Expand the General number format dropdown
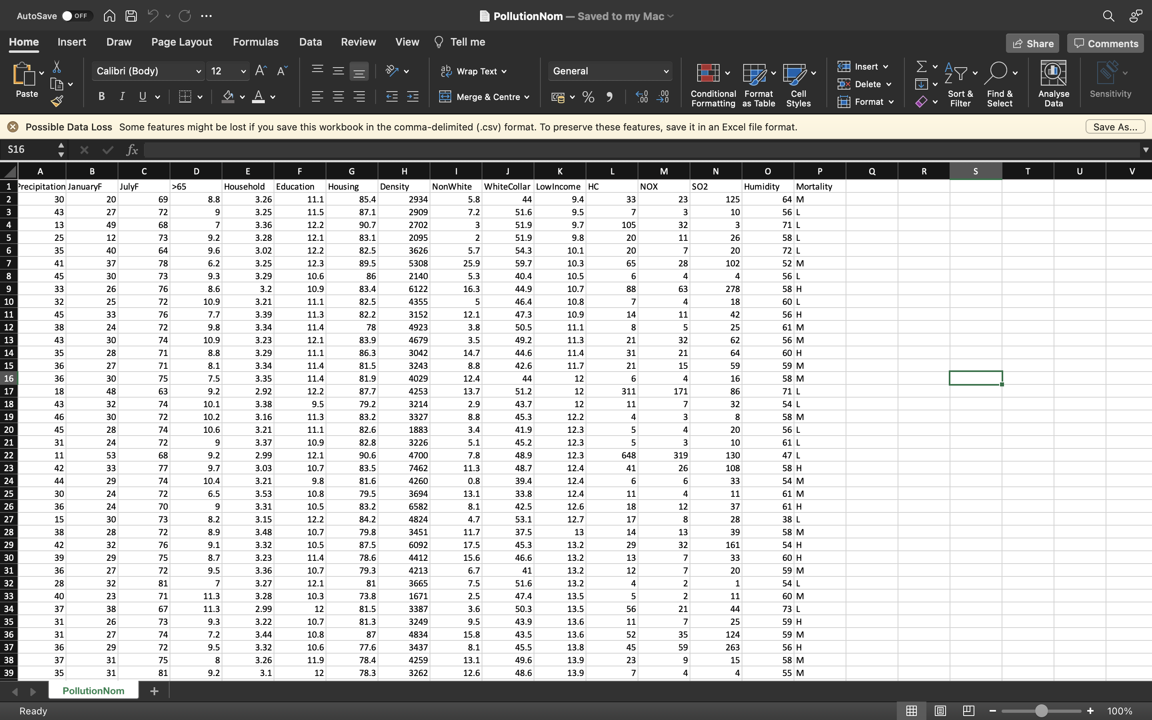 (x=666, y=72)
